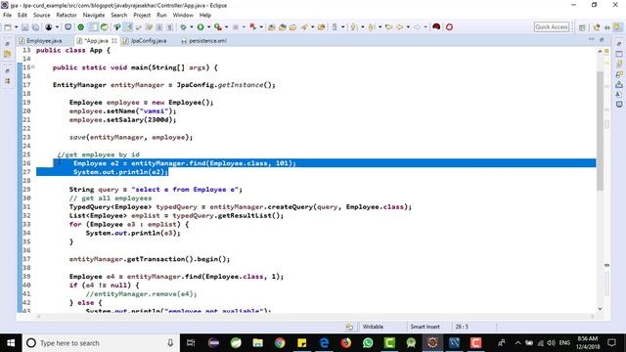The width and height of the screenshot is (626, 352).
Task: Open the Windows notification center icon
Action: point(612,343)
